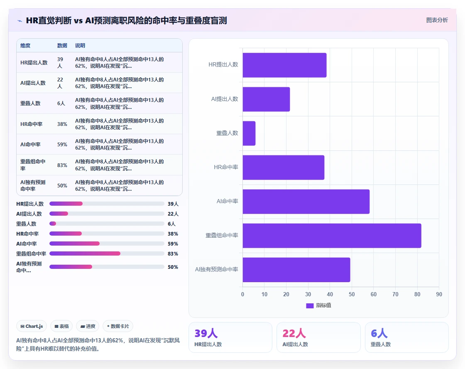Click the 数据卡片 tag chip

(x=118, y=326)
